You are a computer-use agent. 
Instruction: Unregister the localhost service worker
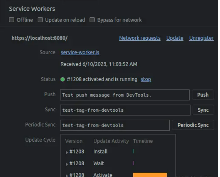[201, 38]
